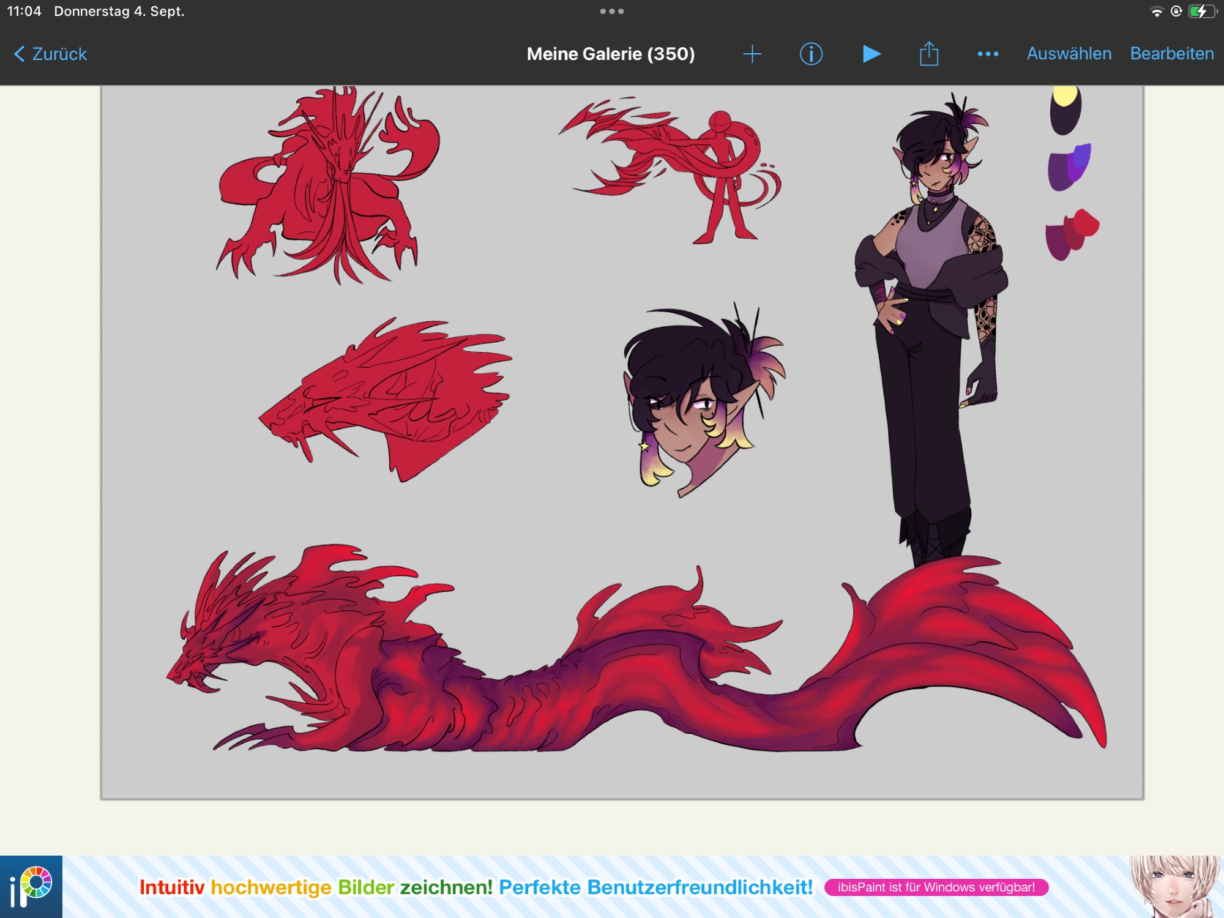Tap the 11:04 clock in status bar
Screen dimensions: 1224x918
tap(24, 11)
